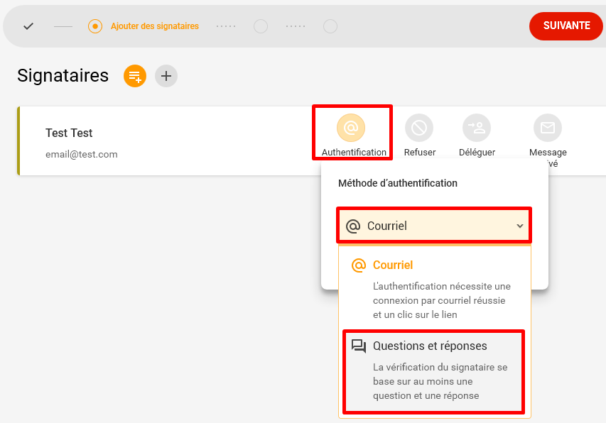
Task: Open Authentification option icon
Action: tap(351, 127)
